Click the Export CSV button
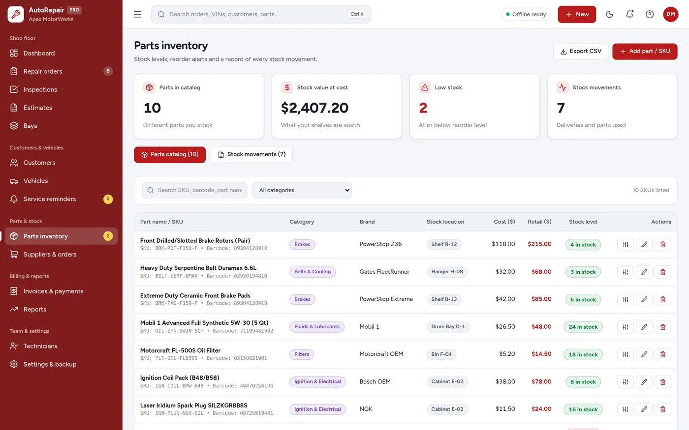The height and width of the screenshot is (430, 689). pyautogui.click(x=581, y=51)
